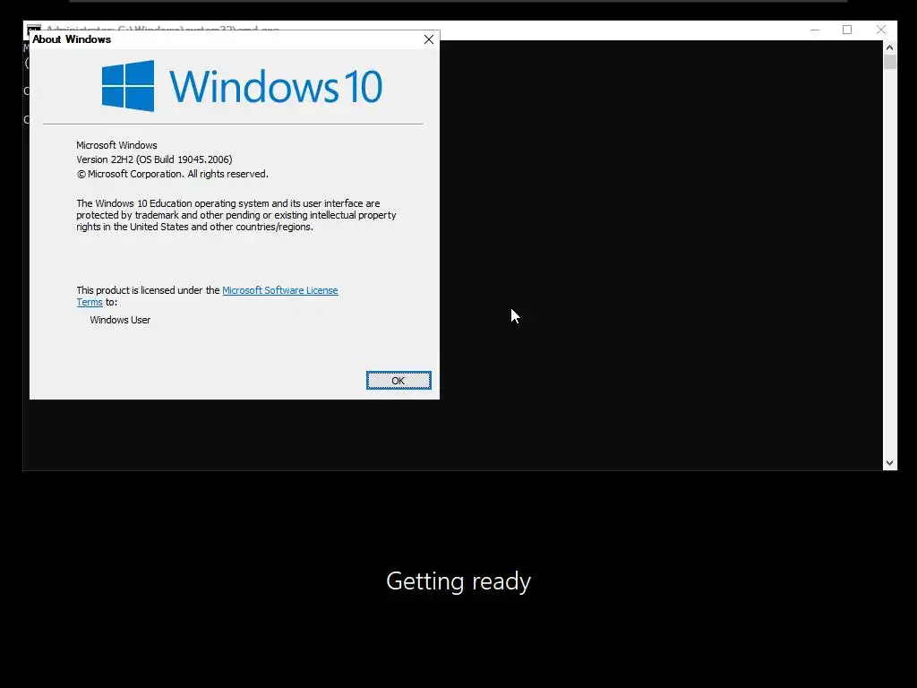Click command prompt scrollbar up arrow
The height and width of the screenshot is (688, 917).
click(889, 48)
